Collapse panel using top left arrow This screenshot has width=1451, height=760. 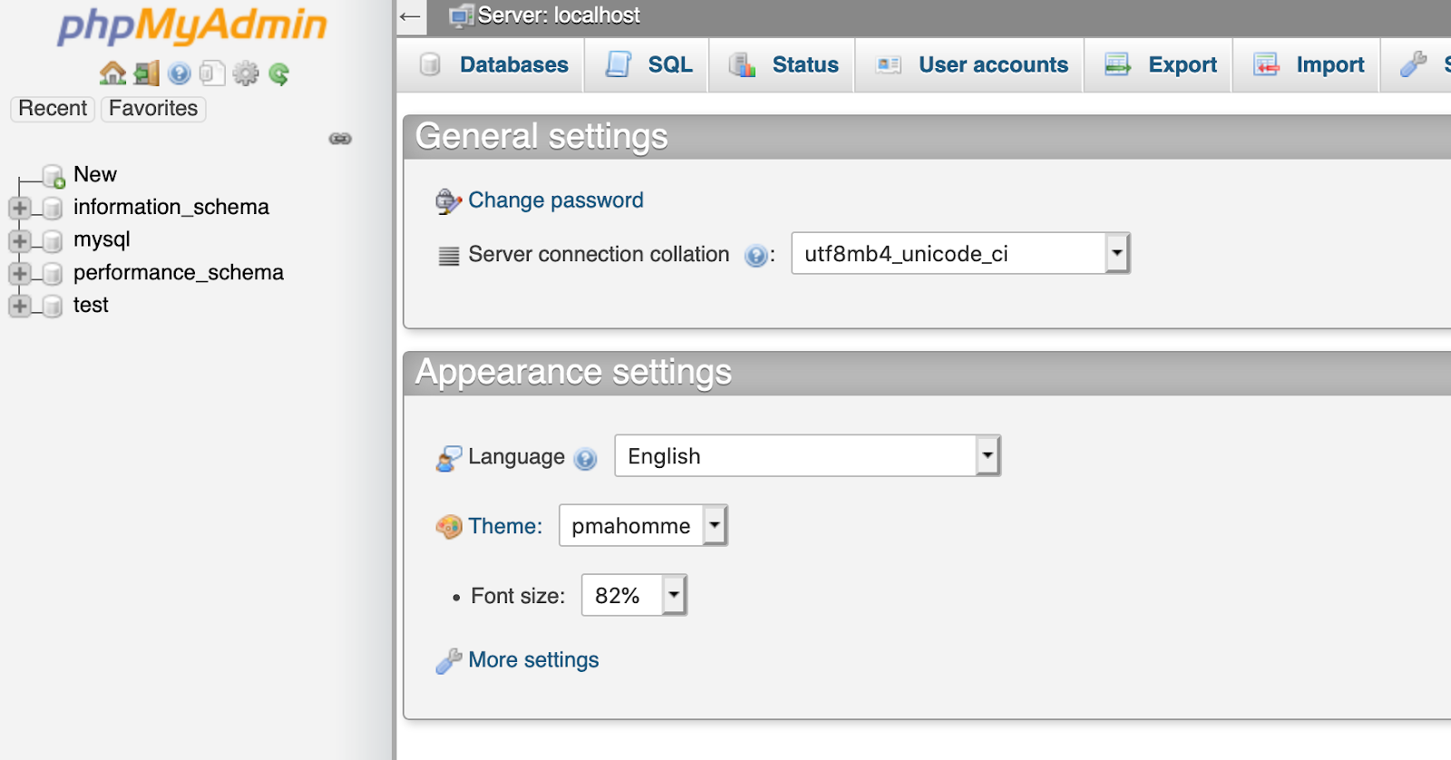tap(411, 16)
